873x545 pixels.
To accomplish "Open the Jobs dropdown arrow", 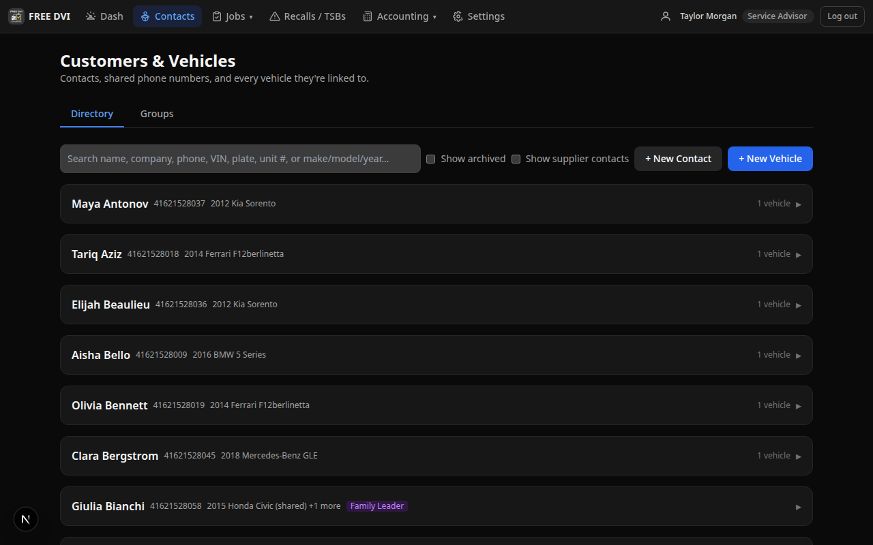I will pyautogui.click(x=251, y=17).
